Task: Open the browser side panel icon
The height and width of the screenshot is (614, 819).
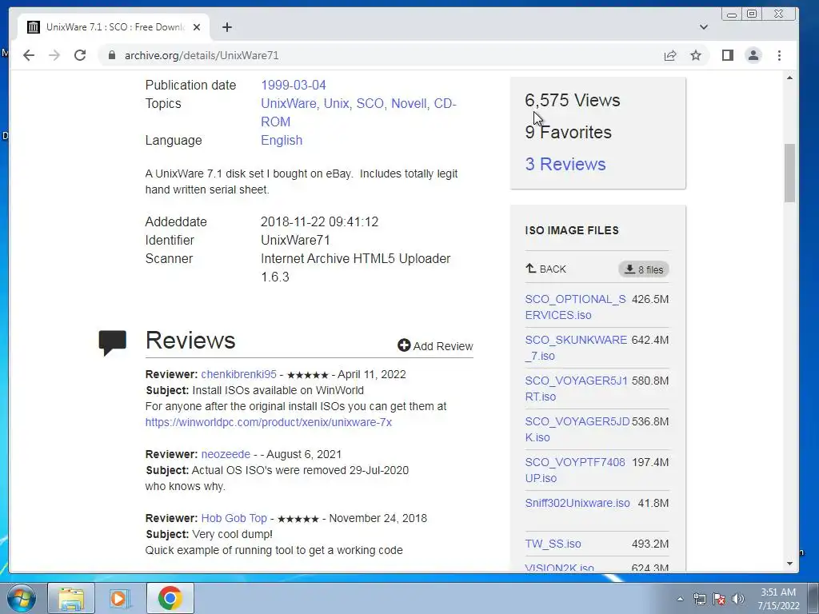Action: [x=728, y=55]
